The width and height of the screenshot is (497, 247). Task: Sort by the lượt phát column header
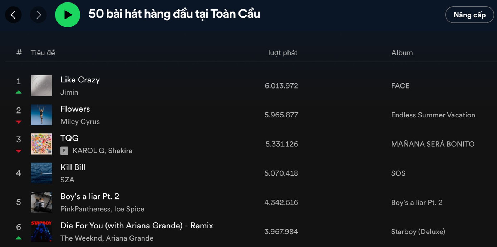coord(282,52)
